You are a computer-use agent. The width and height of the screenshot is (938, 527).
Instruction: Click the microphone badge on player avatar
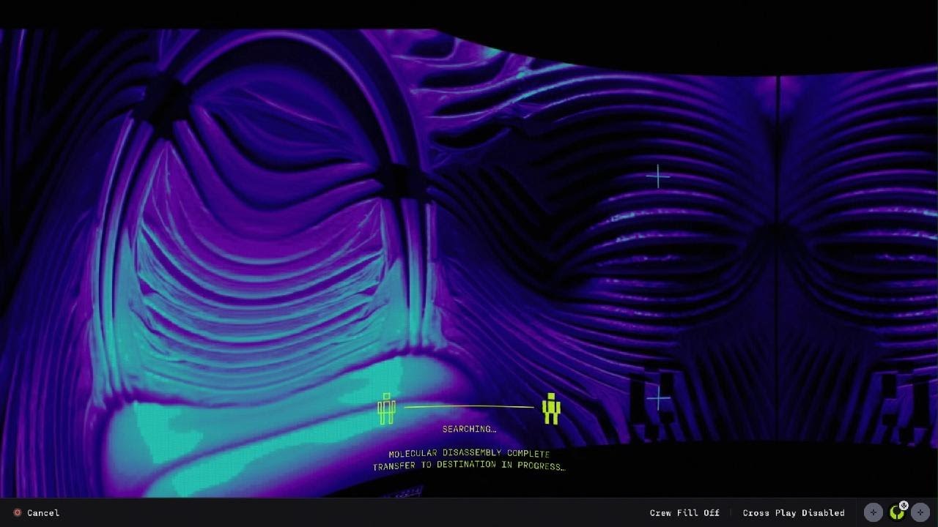[x=904, y=505]
